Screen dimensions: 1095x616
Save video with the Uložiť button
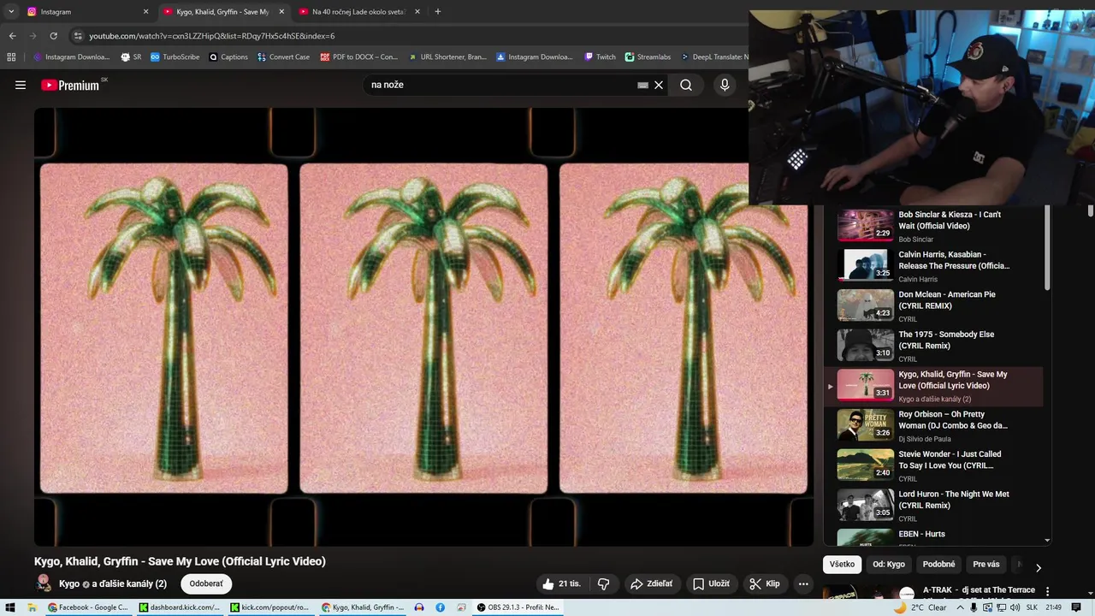(711, 583)
